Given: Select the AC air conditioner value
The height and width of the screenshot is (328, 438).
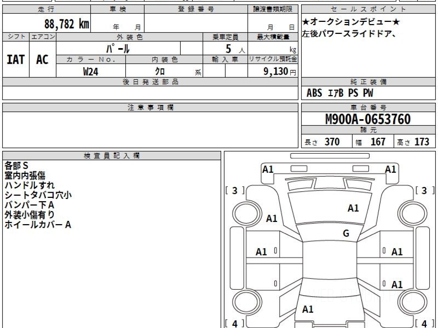Looking at the screenshot, I should click(42, 59).
